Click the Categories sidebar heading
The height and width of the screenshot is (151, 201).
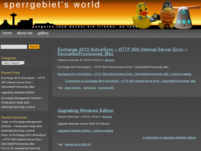(9, 58)
